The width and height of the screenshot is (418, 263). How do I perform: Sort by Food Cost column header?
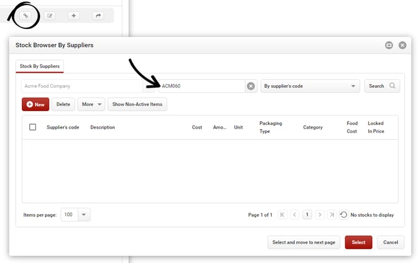(x=352, y=127)
